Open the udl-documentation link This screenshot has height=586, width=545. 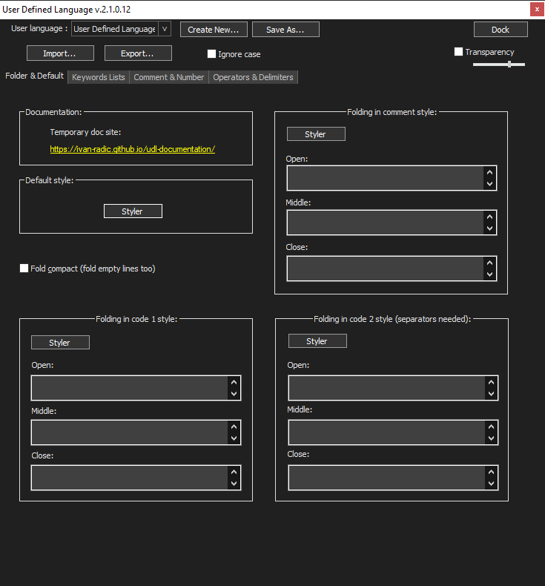[133, 149]
